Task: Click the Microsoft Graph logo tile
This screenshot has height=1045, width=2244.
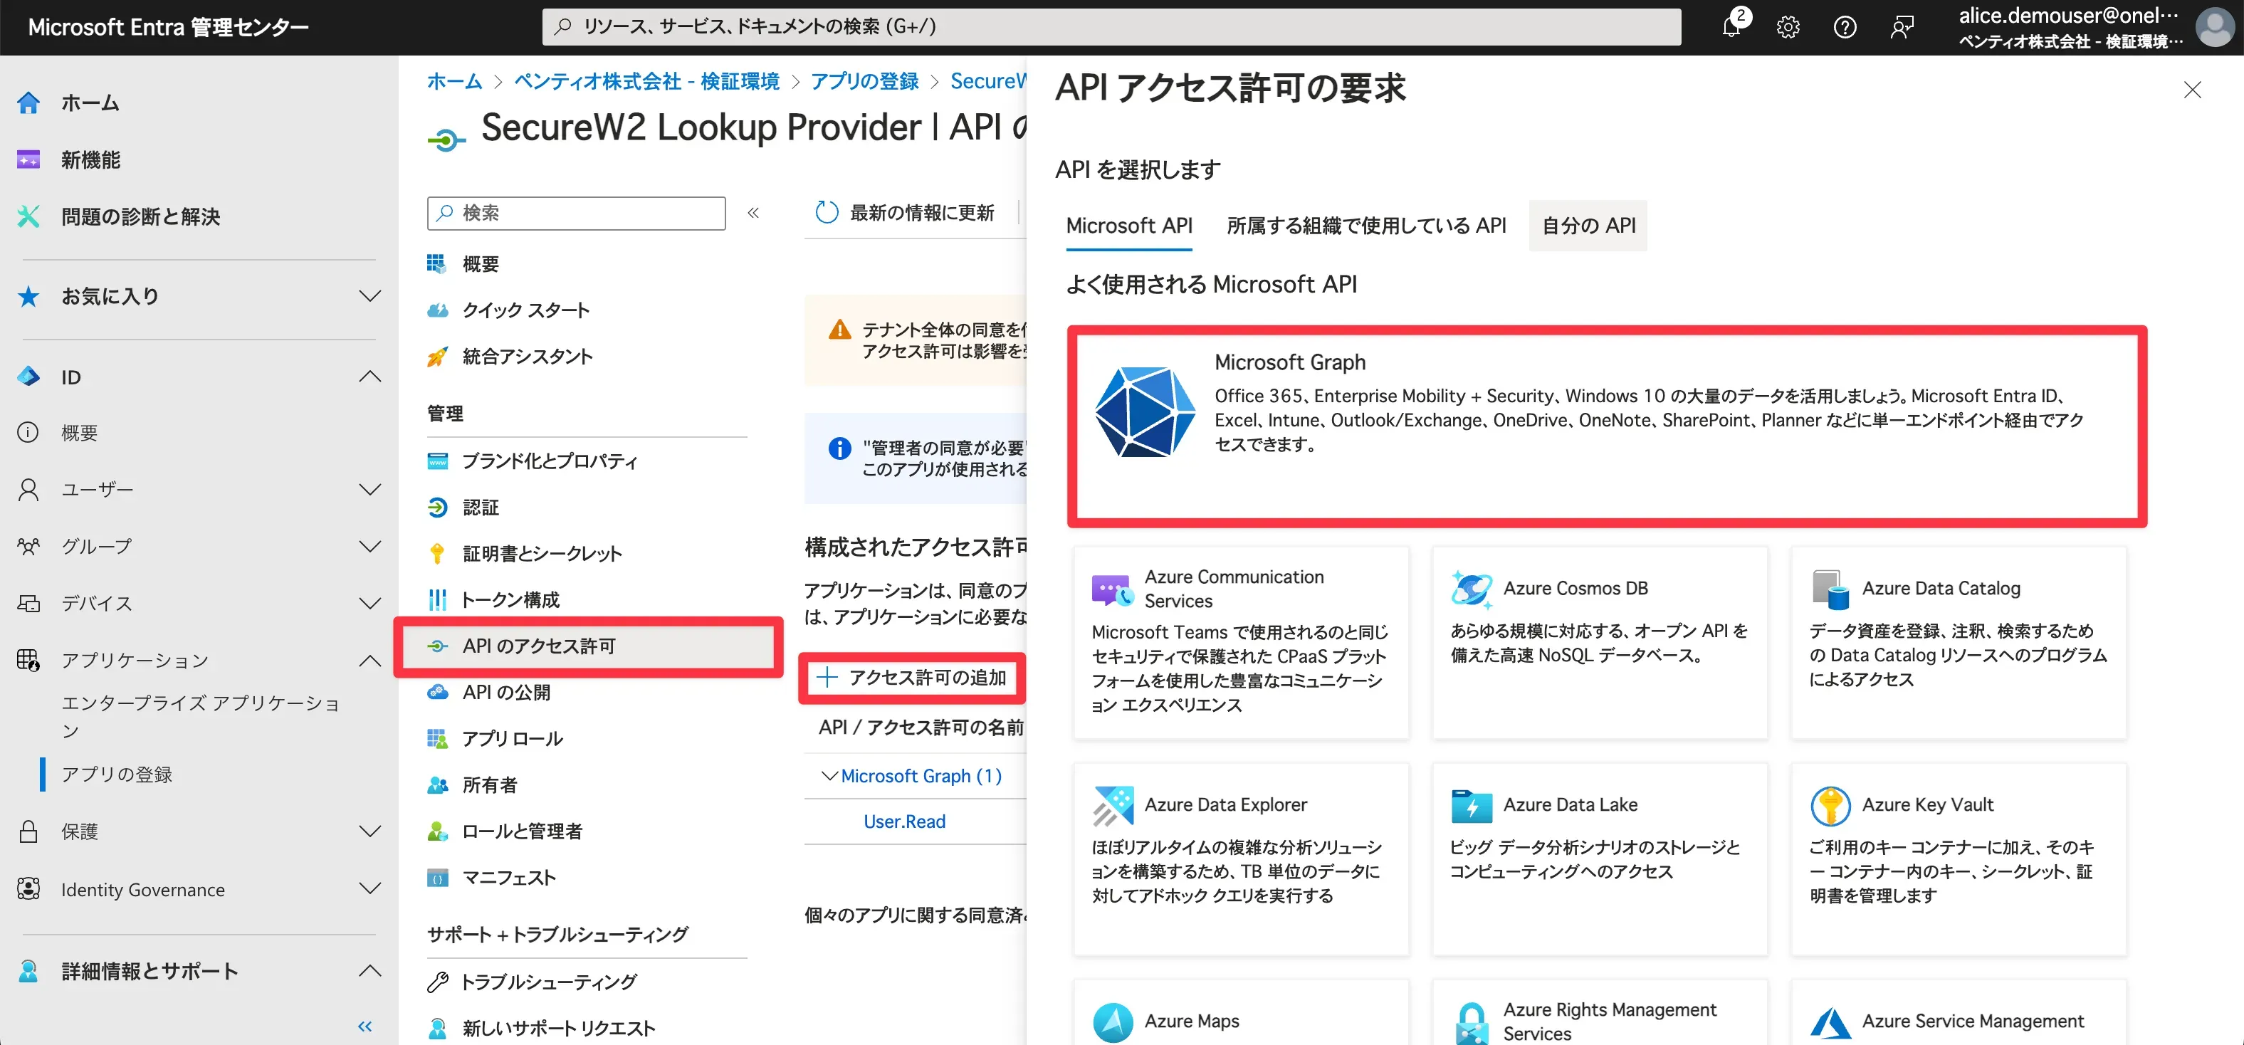Action: coord(1144,412)
